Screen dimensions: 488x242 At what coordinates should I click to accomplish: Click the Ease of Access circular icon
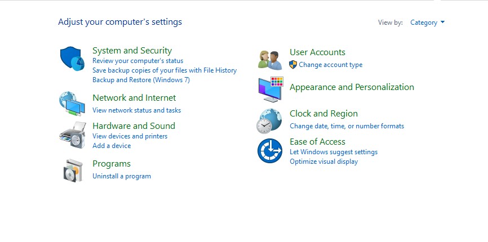tap(270, 151)
